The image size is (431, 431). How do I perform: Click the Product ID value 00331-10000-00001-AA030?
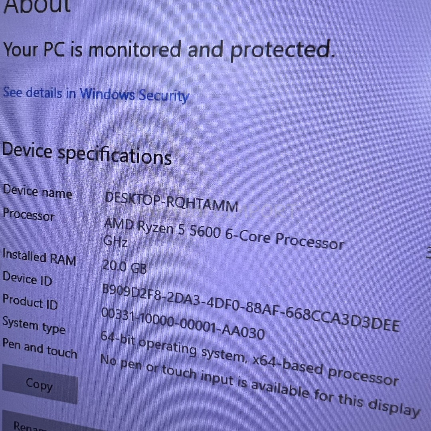pyautogui.click(x=183, y=324)
